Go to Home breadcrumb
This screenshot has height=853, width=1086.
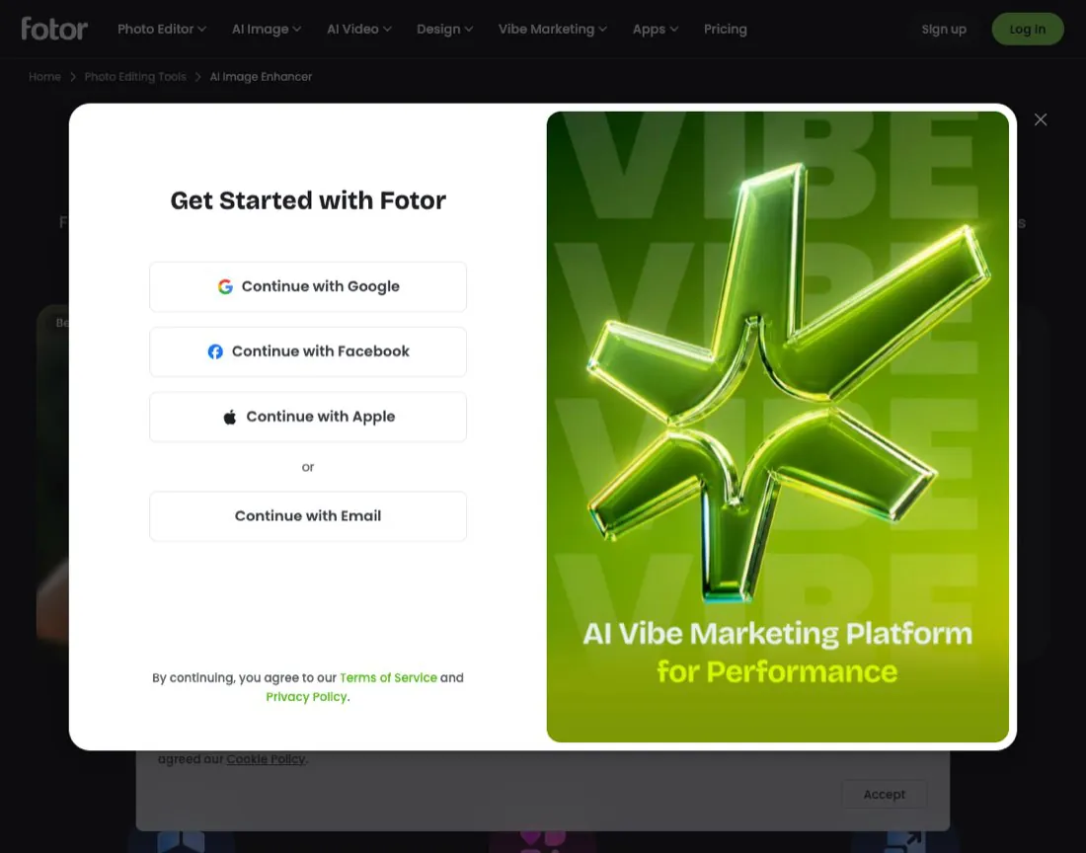[44, 77]
